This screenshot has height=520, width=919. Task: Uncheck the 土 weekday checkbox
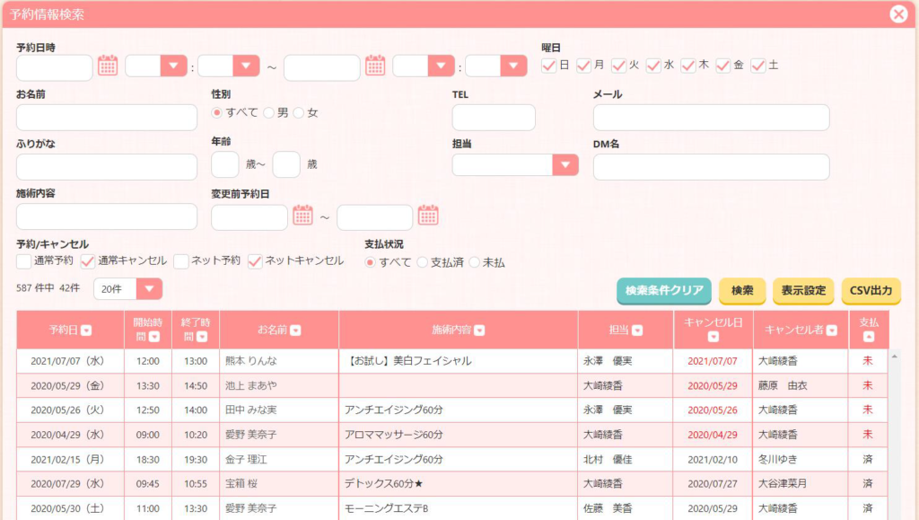pos(758,66)
